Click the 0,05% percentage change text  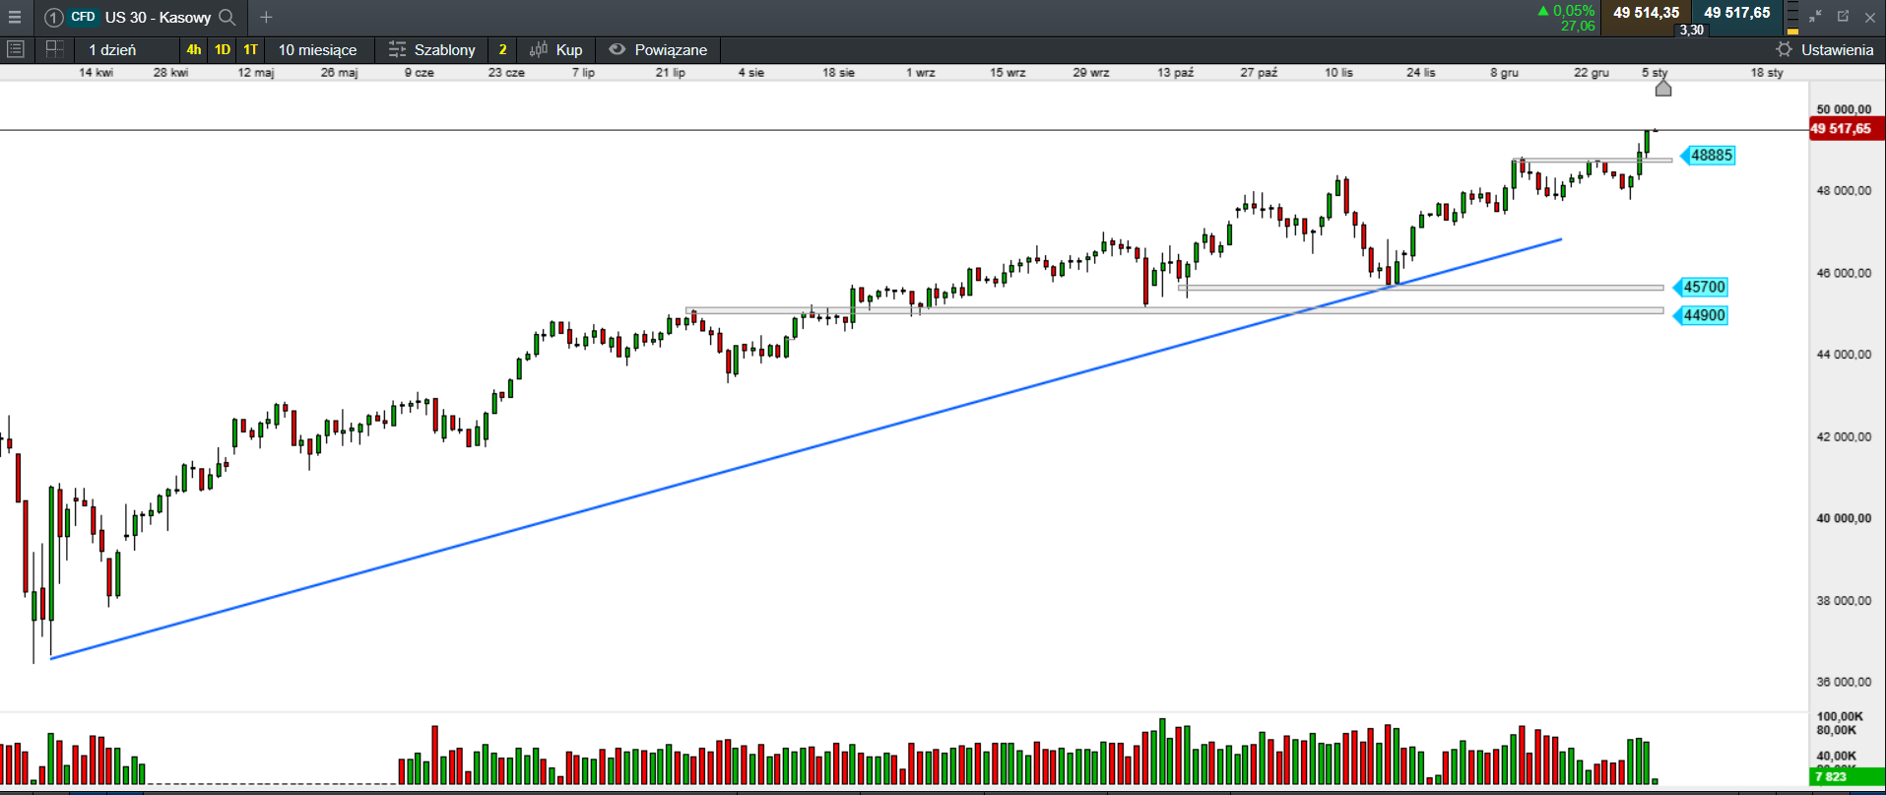[x=1574, y=11]
